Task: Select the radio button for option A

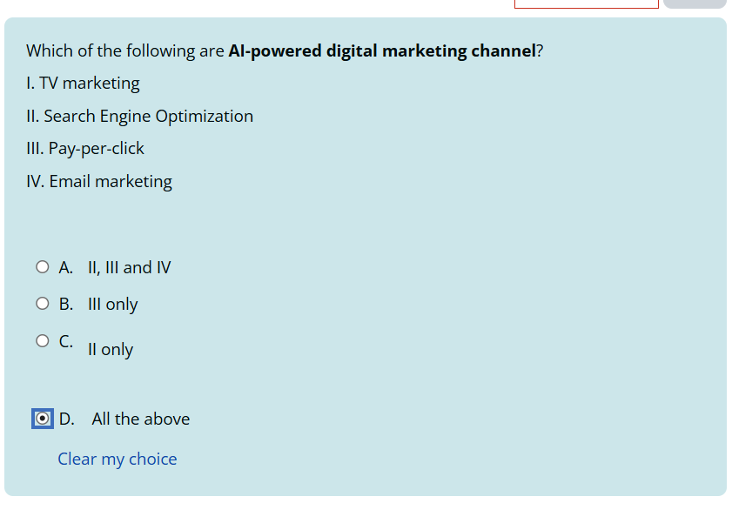Action: coord(43,268)
